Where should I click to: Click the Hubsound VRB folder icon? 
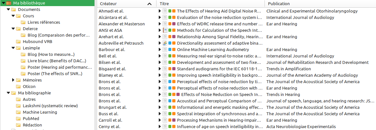pos(18,42)
